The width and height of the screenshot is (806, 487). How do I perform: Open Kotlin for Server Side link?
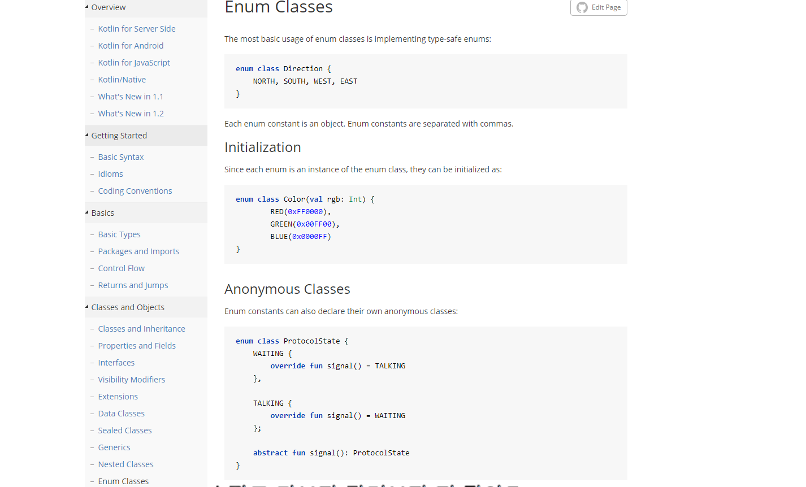[137, 29]
